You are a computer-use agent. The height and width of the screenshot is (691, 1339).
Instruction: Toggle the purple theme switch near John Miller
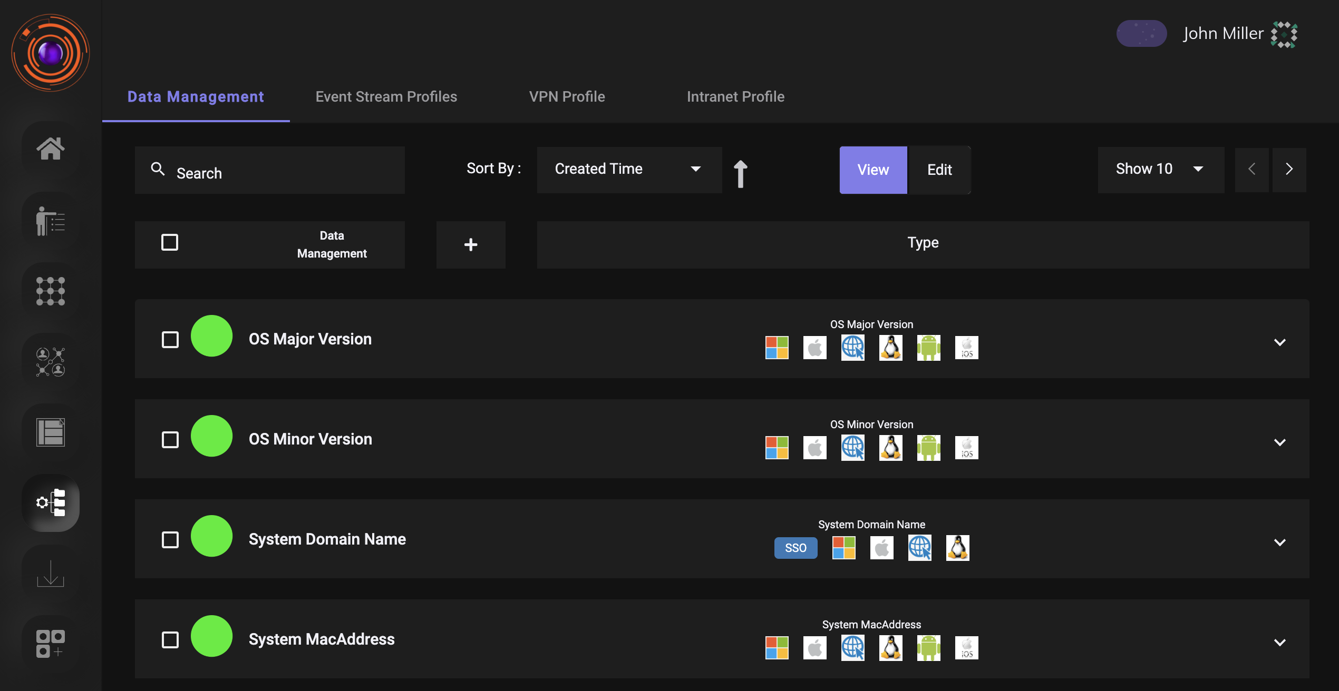click(1142, 34)
